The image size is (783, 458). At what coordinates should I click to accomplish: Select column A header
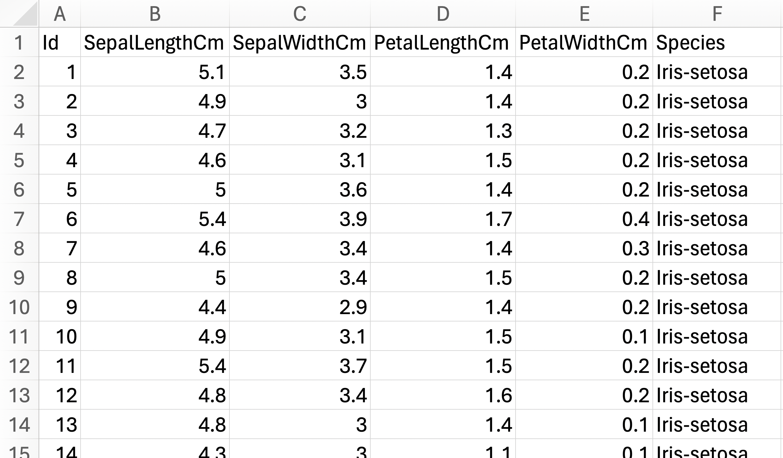(x=60, y=14)
